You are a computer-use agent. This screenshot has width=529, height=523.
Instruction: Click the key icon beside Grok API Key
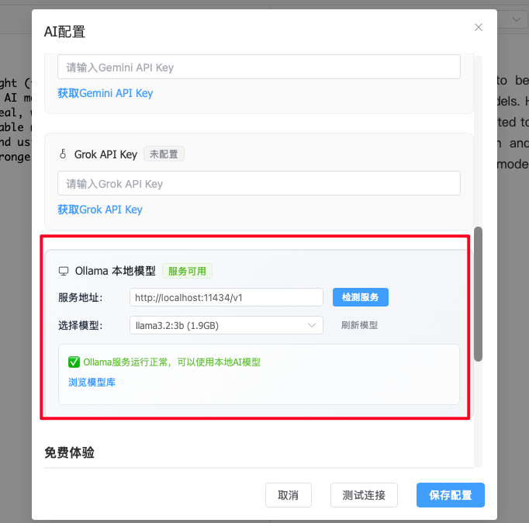pyautogui.click(x=63, y=154)
